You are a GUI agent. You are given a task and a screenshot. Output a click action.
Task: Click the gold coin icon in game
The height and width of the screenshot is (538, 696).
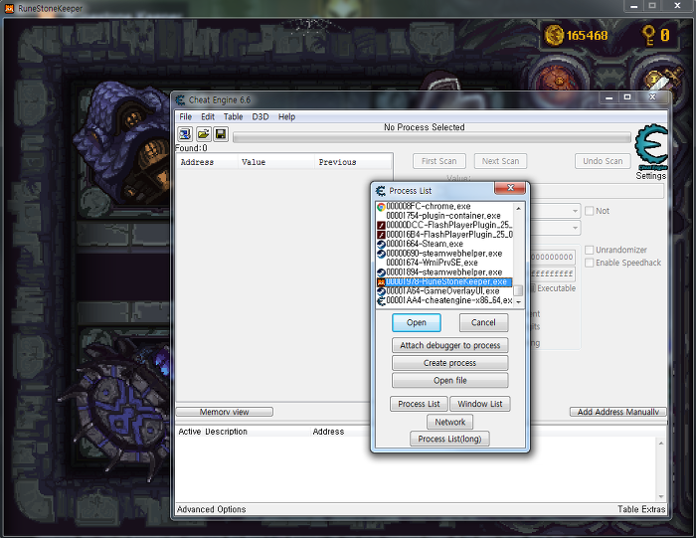554,35
